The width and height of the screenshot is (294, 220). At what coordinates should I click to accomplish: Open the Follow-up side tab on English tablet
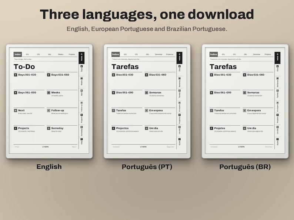tap(81, 107)
